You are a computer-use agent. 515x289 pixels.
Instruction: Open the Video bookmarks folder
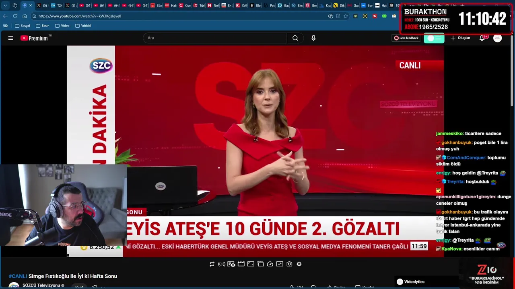[x=62, y=26]
